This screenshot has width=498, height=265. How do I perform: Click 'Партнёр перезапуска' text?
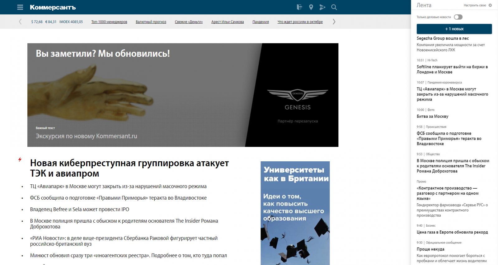click(298, 121)
